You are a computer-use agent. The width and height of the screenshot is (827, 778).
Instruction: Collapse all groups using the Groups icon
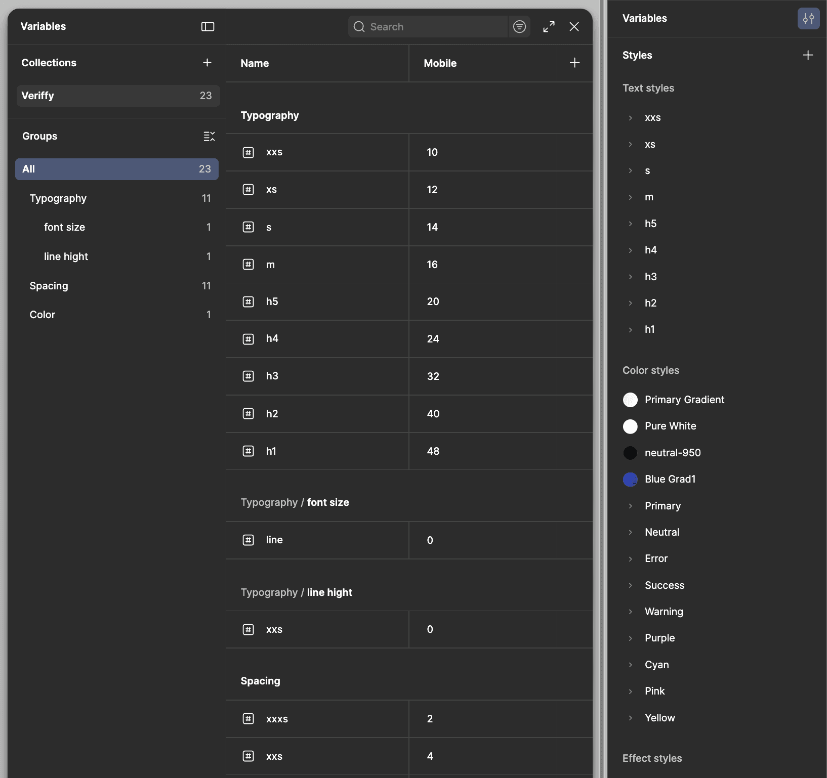point(209,136)
